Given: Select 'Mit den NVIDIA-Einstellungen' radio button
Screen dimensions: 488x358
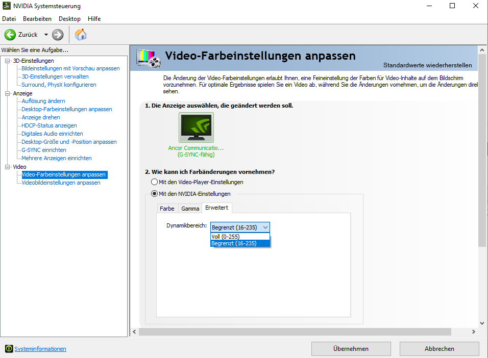Looking at the screenshot, I should (x=154, y=194).
